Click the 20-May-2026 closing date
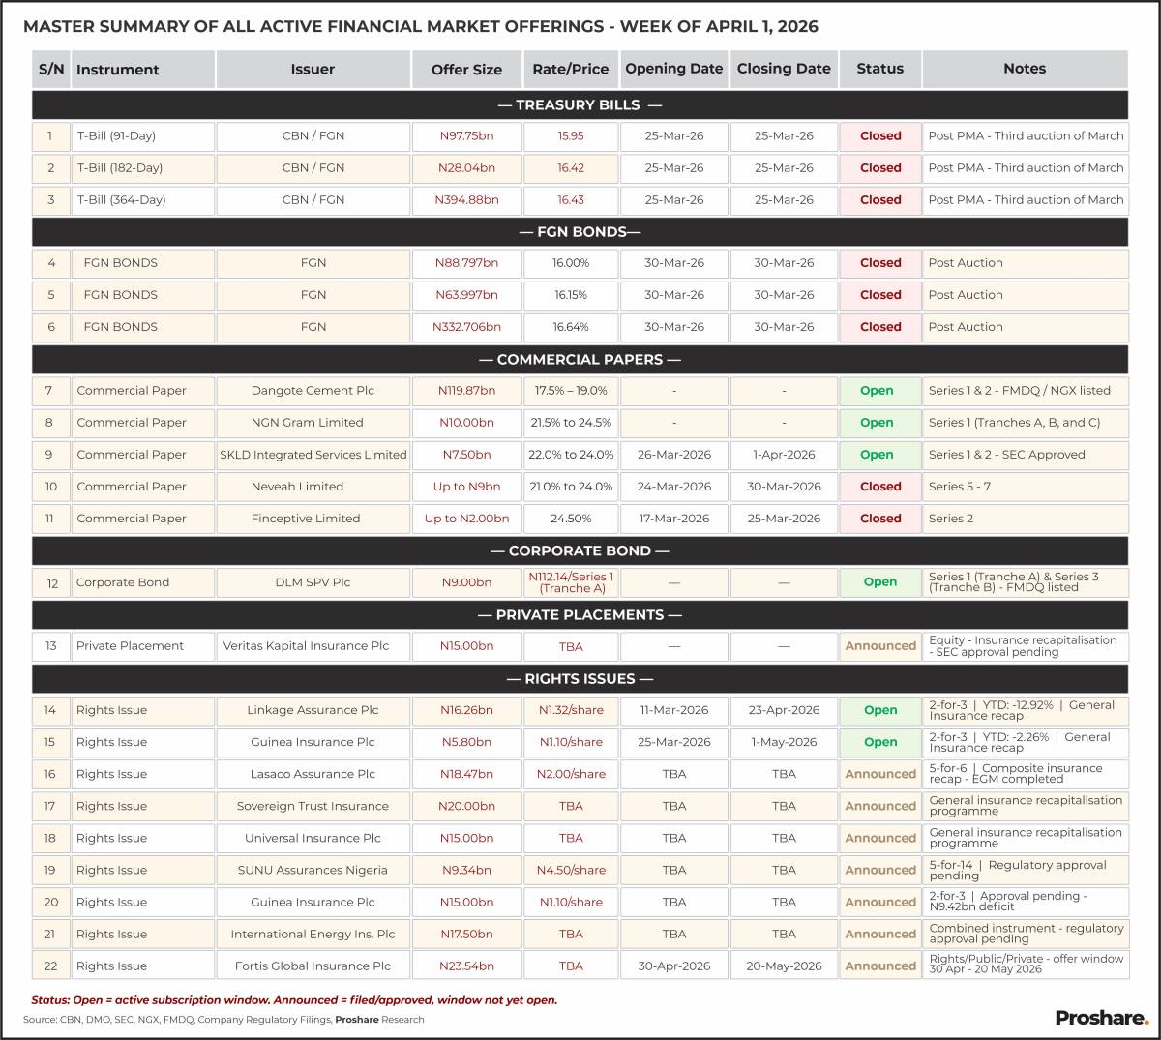Image resolution: width=1161 pixels, height=1040 pixels. point(784,966)
